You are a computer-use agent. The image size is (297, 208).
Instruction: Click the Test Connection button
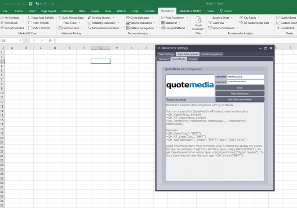(240, 94)
